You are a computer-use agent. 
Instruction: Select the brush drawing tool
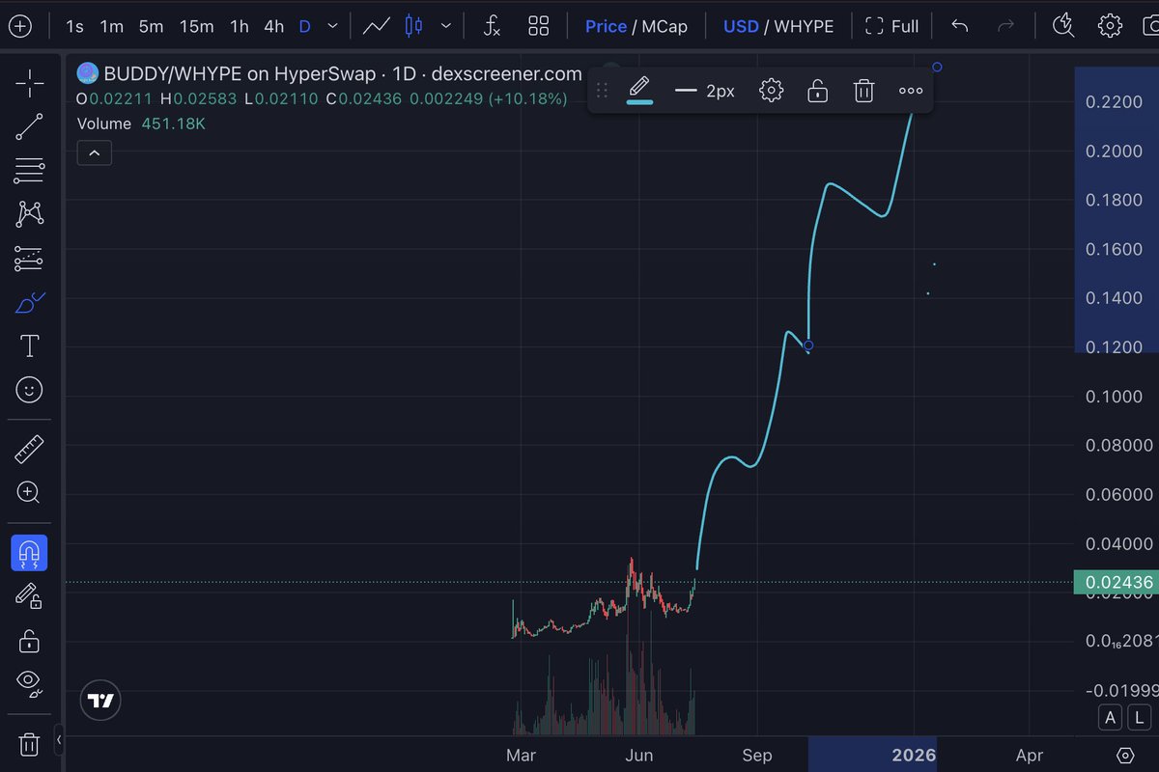(x=30, y=302)
